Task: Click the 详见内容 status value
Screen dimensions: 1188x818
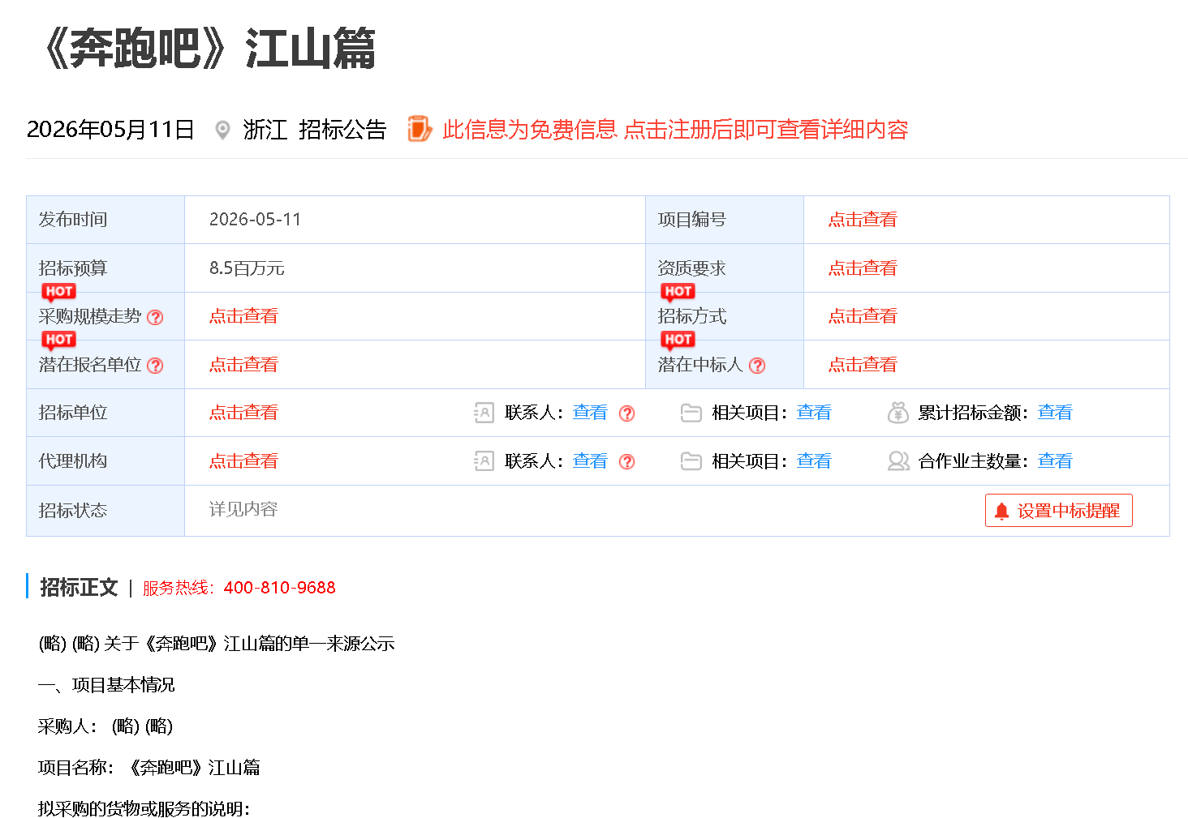Action: (x=243, y=509)
